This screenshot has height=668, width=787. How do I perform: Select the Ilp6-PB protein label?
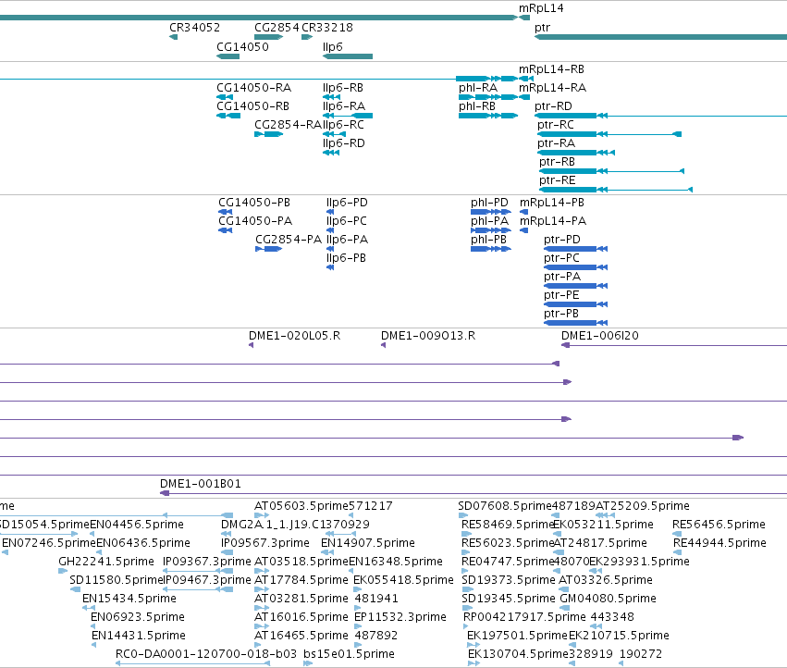tap(346, 258)
